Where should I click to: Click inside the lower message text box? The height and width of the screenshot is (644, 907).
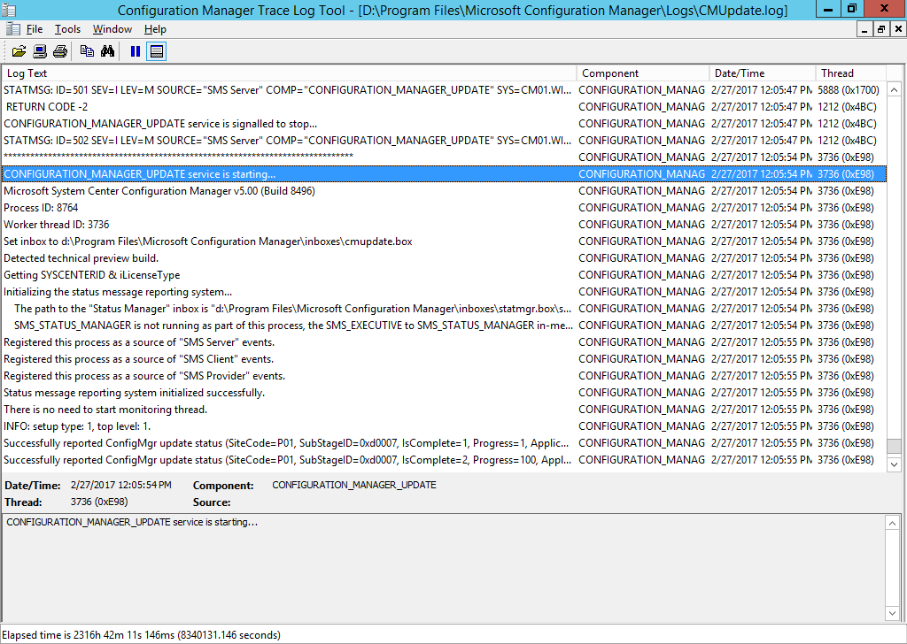pyautogui.click(x=443, y=568)
